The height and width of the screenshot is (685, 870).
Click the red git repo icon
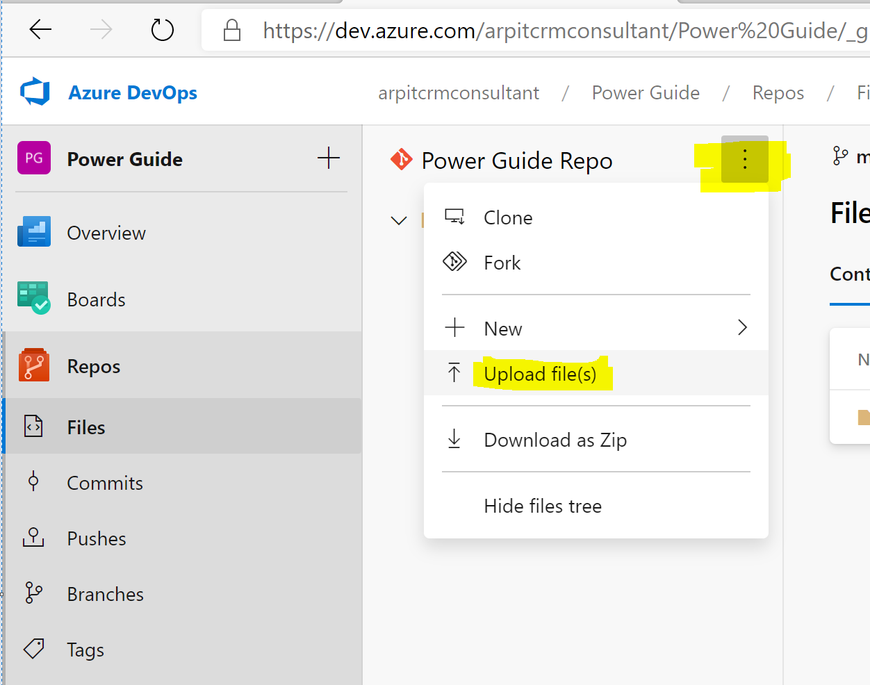click(x=402, y=160)
